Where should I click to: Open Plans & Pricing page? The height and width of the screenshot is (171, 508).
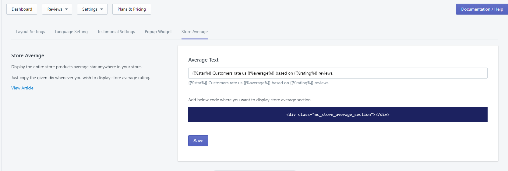[x=132, y=9]
